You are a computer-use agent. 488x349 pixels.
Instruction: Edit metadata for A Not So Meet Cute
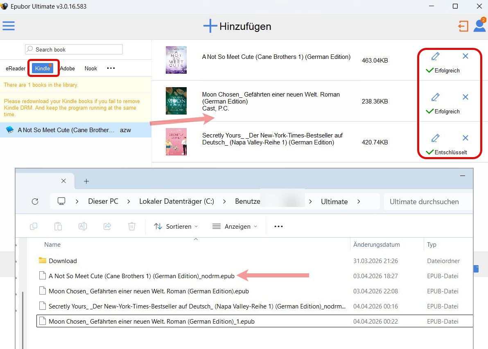tap(436, 56)
